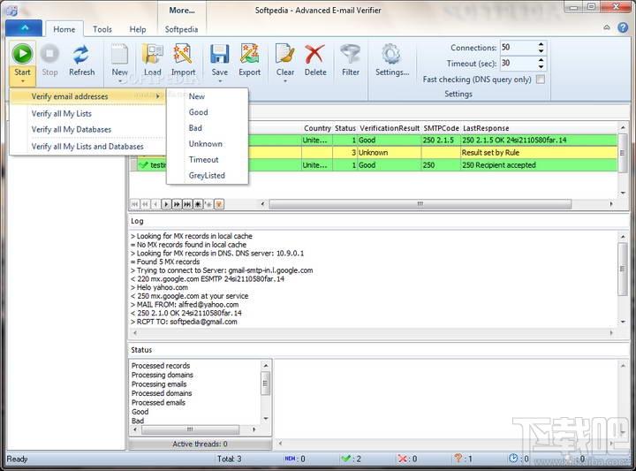This screenshot has height=471, width=636.
Task: Click the New blank page icon
Action: coord(119,54)
